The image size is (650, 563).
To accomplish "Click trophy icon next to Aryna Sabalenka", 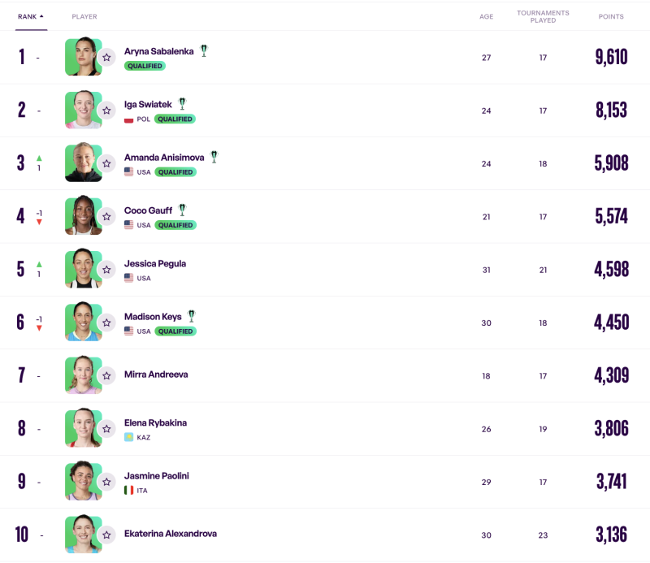I will (204, 50).
